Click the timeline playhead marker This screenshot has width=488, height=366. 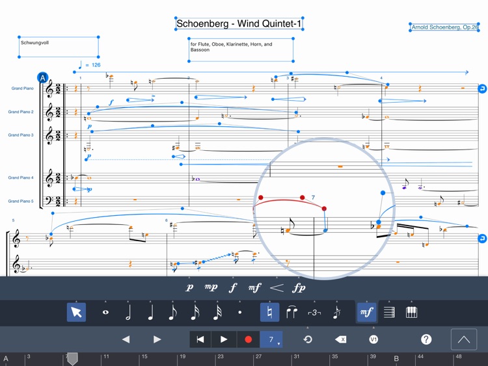point(72,359)
